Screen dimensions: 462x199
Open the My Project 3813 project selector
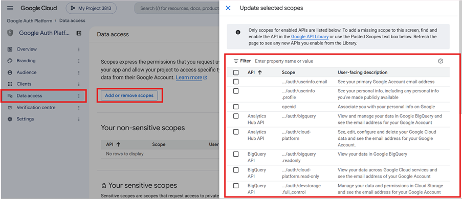click(x=91, y=8)
